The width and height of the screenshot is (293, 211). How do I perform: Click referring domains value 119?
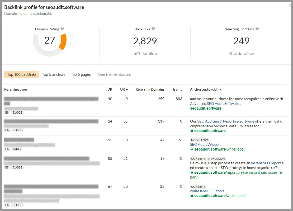[x=161, y=121]
